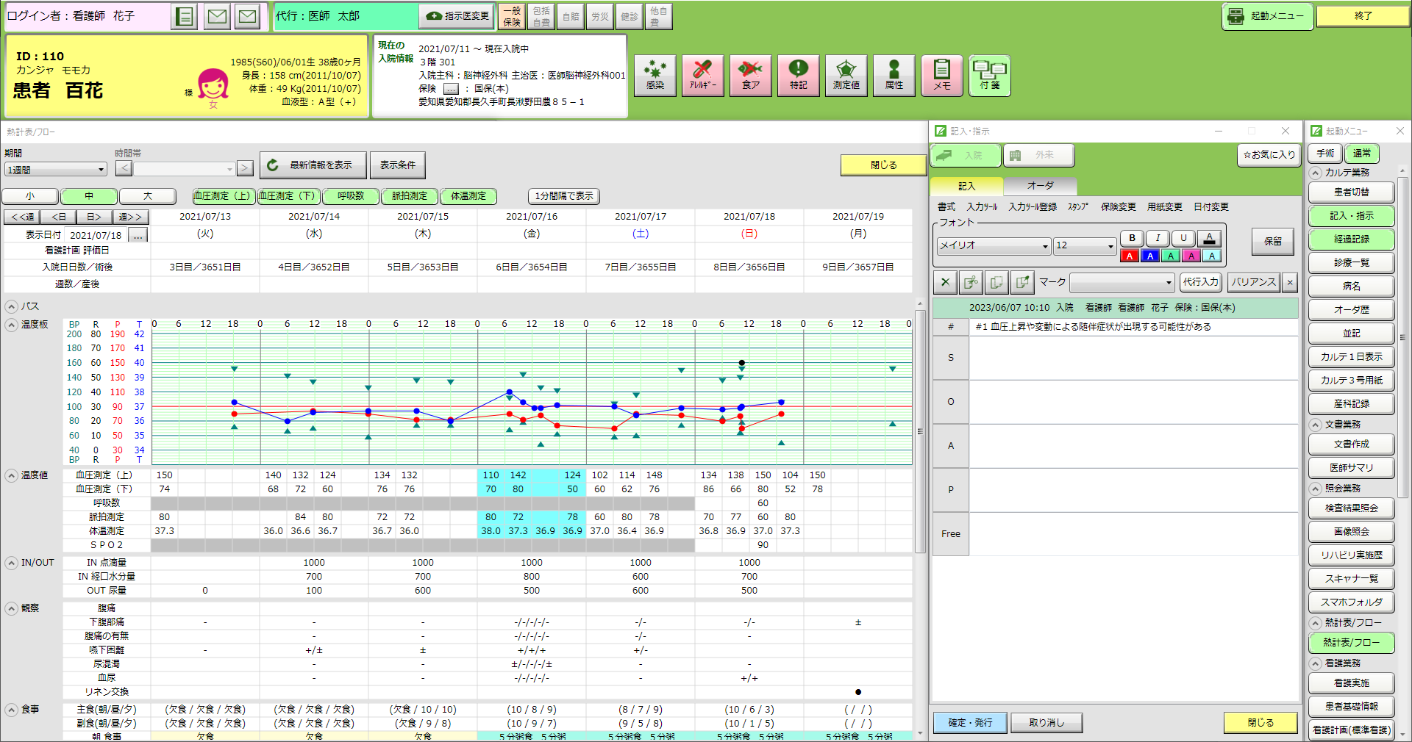Enable the 血圧測定（上）chart toggle
Image resolution: width=1412 pixels, height=742 pixels.
point(224,196)
